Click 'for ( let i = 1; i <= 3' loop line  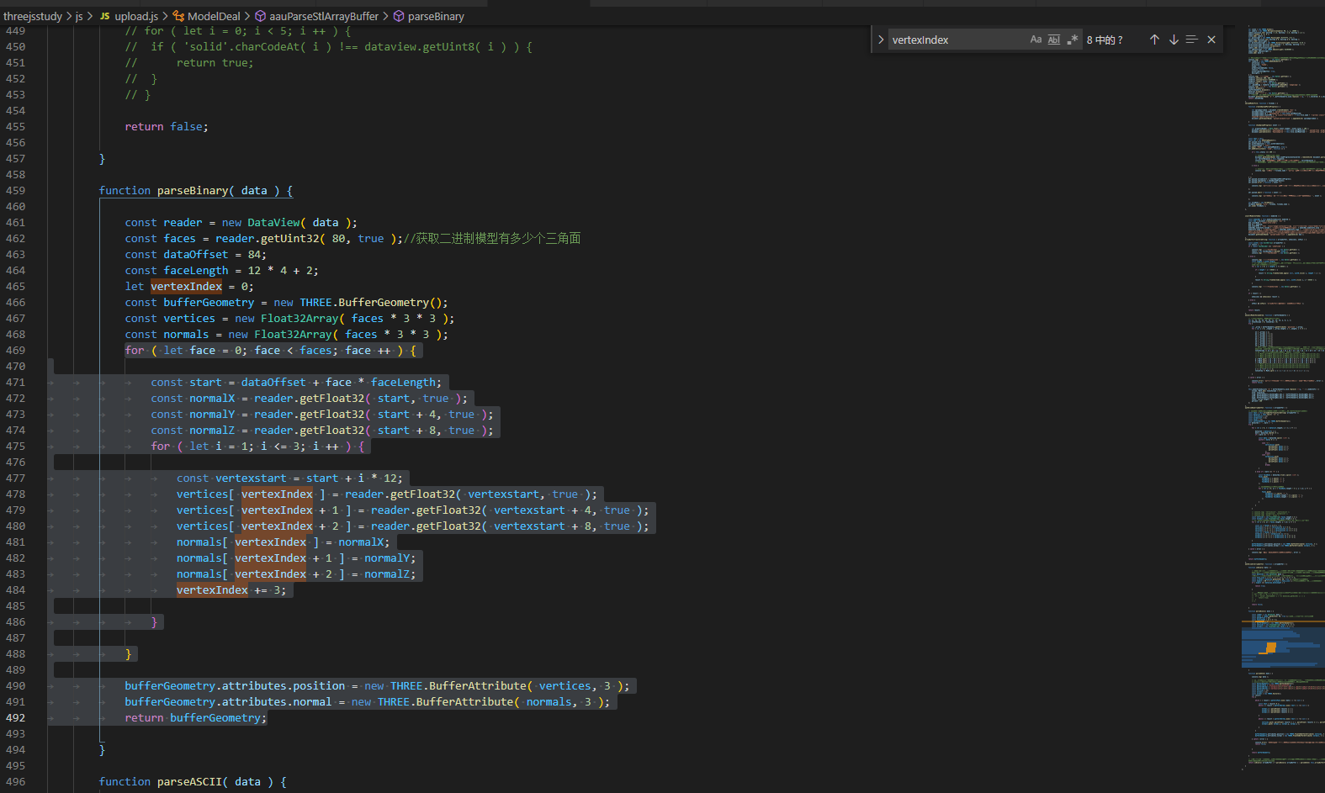coord(257,446)
